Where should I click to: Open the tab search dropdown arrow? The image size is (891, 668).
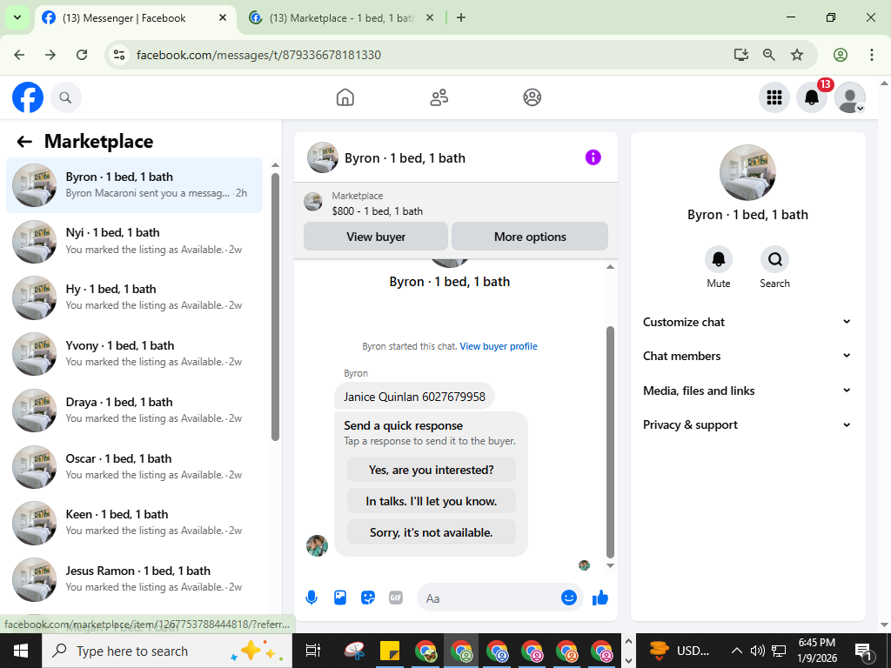17,17
